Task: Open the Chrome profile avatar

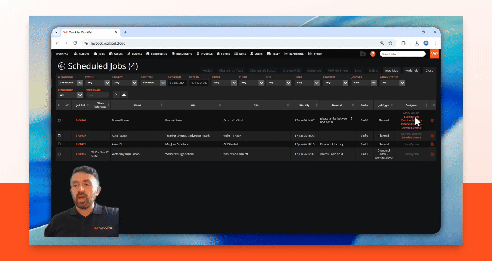Action: (x=426, y=43)
